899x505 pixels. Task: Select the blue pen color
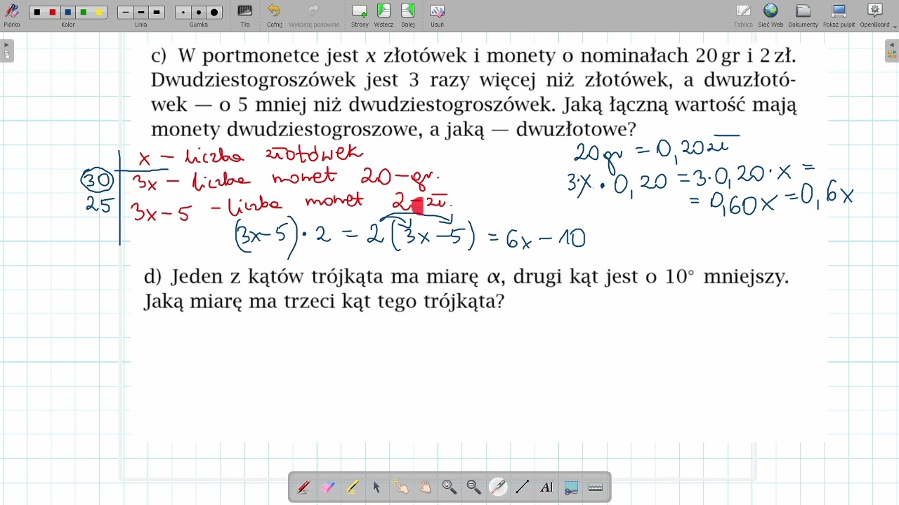(x=68, y=13)
